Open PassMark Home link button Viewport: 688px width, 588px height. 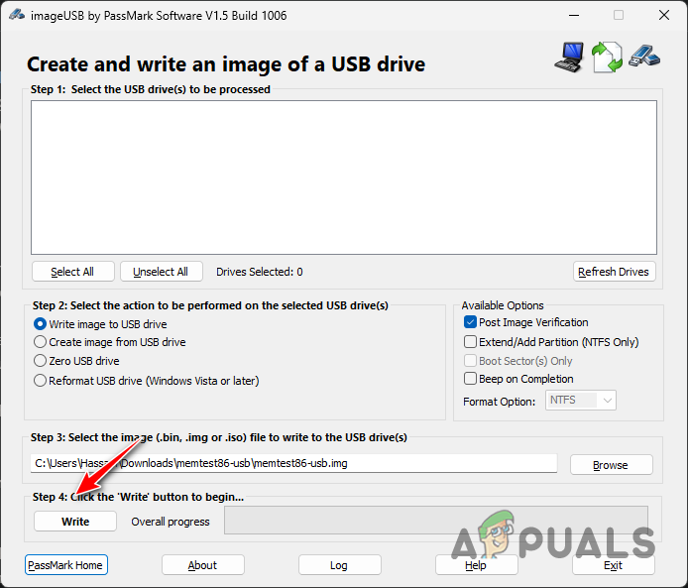(x=65, y=565)
